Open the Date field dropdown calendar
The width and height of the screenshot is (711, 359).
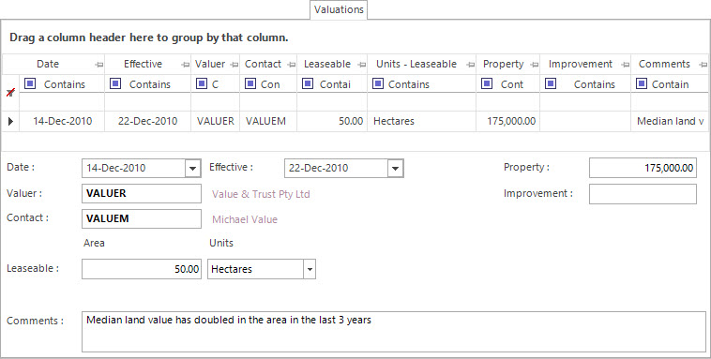pos(192,168)
